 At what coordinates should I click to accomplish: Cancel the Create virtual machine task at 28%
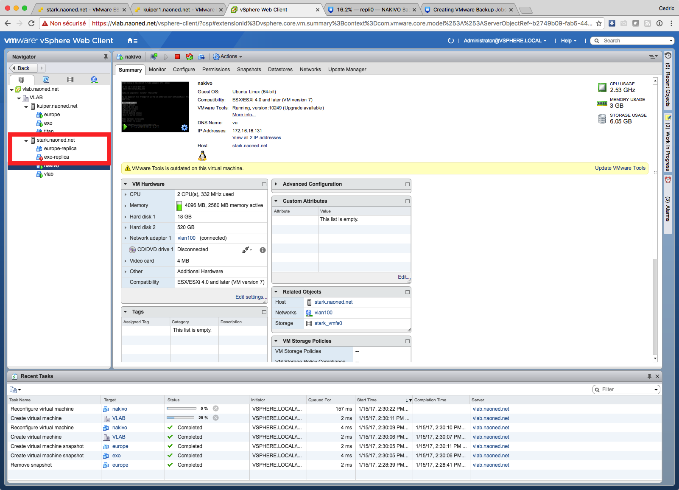point(215,418)
